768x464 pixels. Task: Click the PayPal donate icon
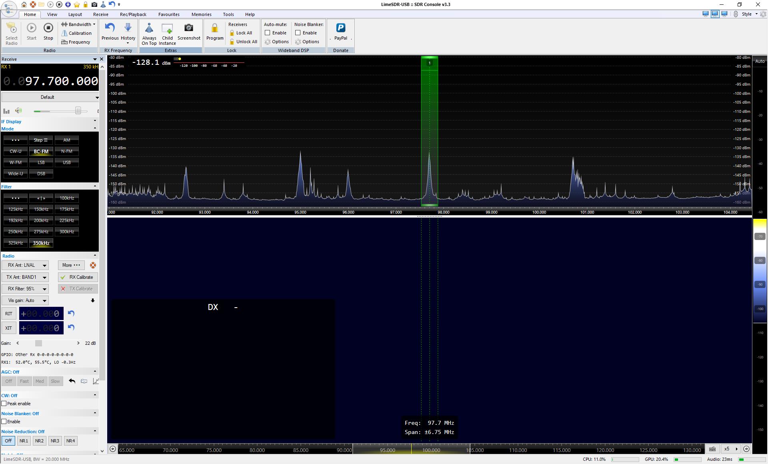[x=340, y=28]
